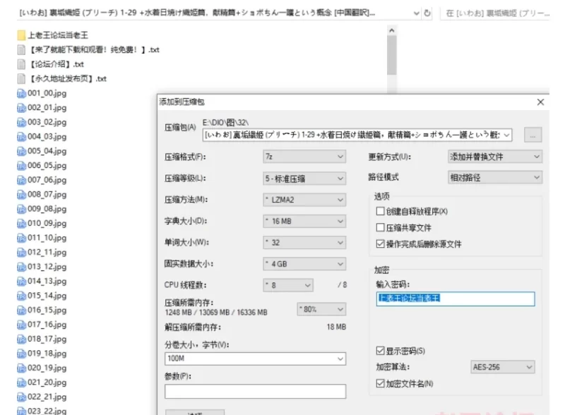Open the 上老王论坛当老王 folder icon
The image size is (565, 415).
21,35
